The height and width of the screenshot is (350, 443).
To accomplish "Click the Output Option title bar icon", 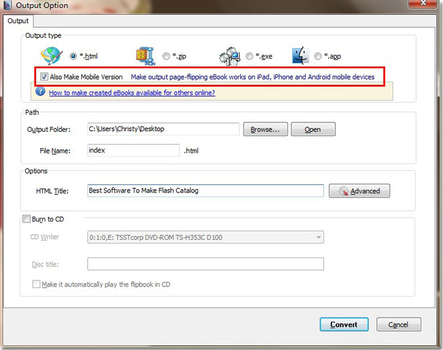I will (x=7, y=5).
